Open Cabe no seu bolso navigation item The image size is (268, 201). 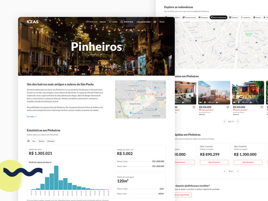[143, 22]
